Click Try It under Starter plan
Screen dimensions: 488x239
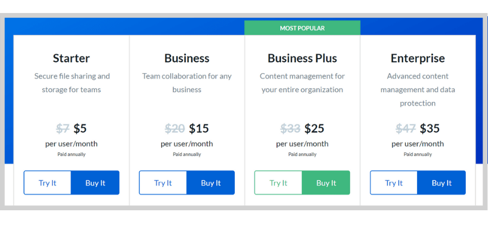click(47, 183)
